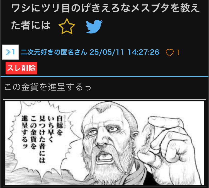209x188 pixels.
Task: Click the like count number beside the heart
Action: click(178, 52)
